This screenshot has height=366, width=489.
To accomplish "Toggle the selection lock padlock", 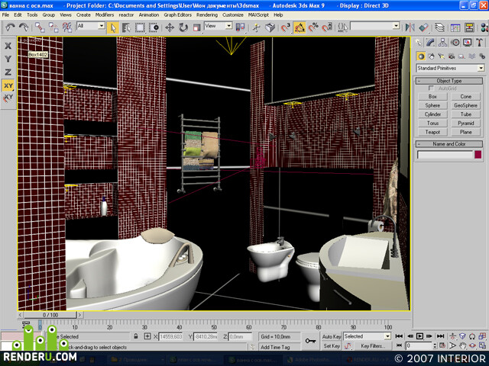I will [x=136, y=336].
